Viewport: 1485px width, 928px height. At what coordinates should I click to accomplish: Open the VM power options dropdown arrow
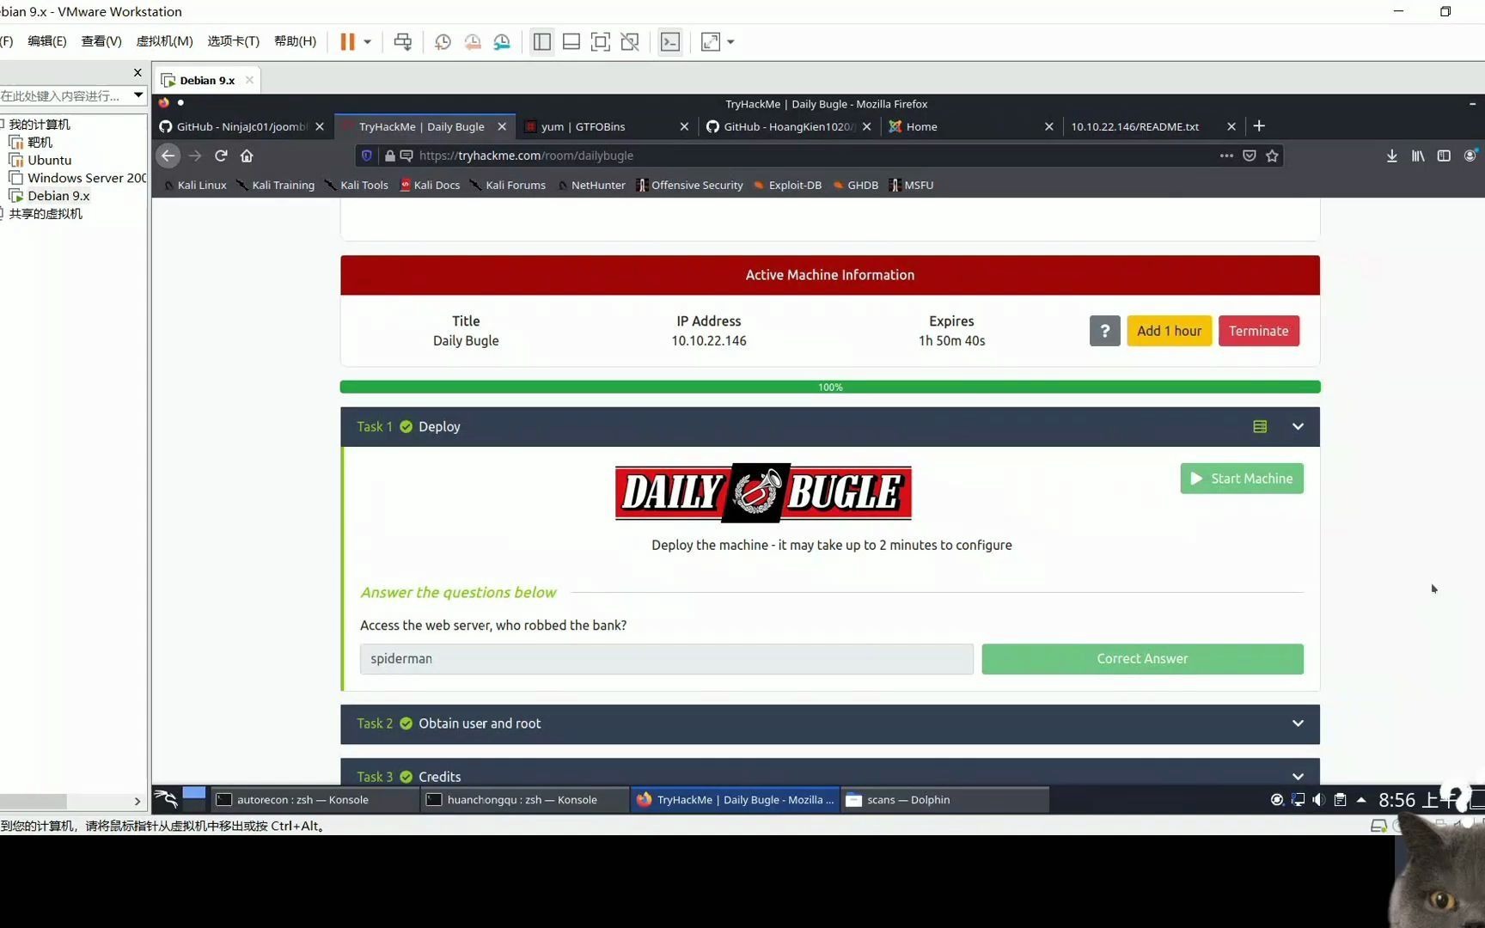coord(368,42)
